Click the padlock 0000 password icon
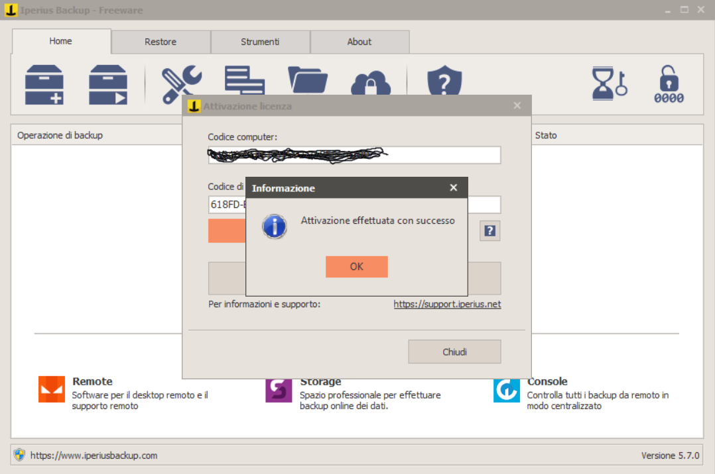The image size is (715, 474). pos(669,84)
